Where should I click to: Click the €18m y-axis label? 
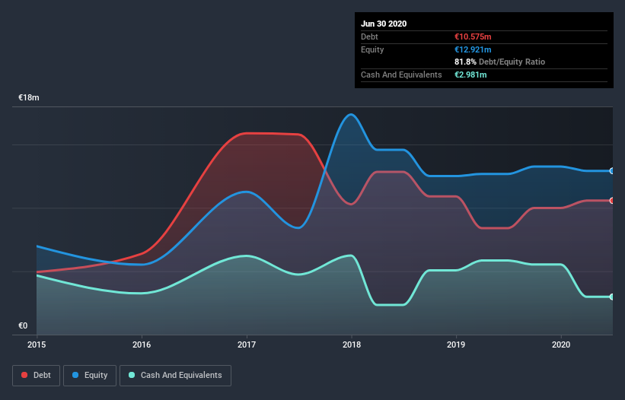pos(29,97)
